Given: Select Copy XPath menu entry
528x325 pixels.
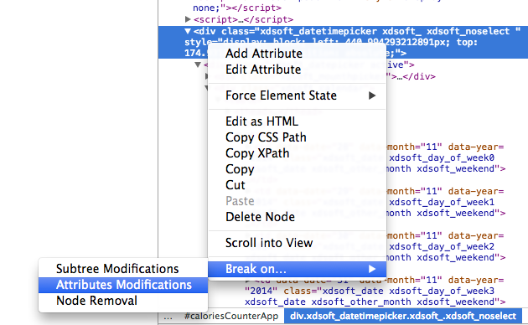Looking at the screenshot, I should click(257, 153).
